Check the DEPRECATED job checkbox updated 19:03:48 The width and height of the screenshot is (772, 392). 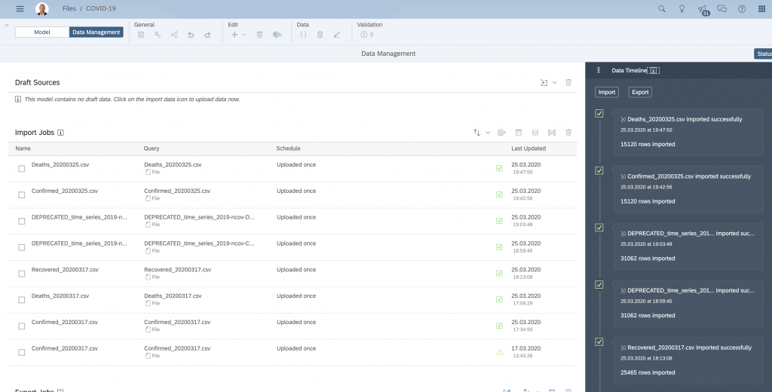22,221
